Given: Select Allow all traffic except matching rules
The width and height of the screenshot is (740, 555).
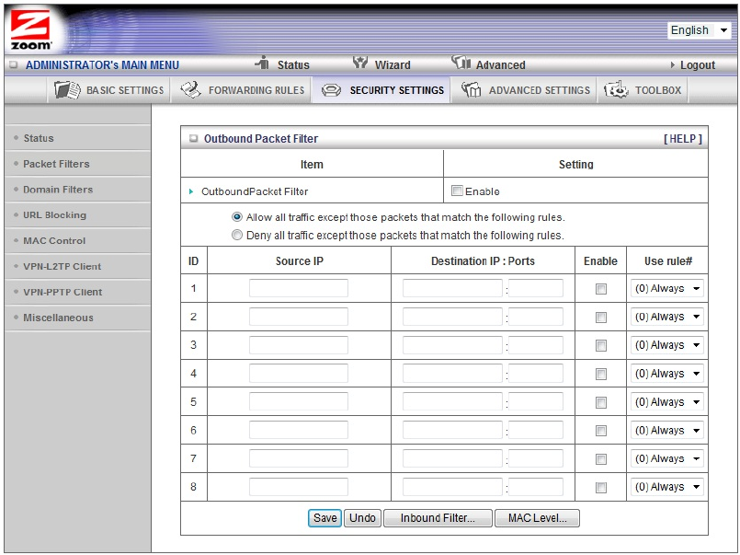Looking at the screenshot, I should [237, 217].
